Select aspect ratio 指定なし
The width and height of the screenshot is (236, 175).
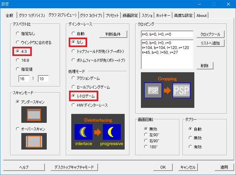25,33
